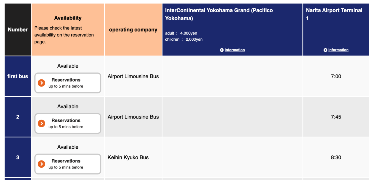
Task: Click the first bus row label
Action: coord(18,76)
